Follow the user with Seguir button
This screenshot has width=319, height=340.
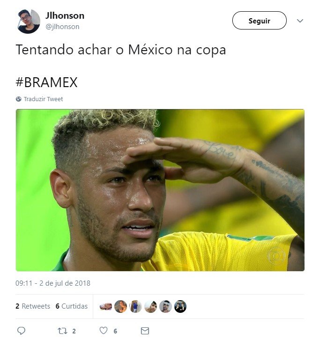[x=260, y=21]
